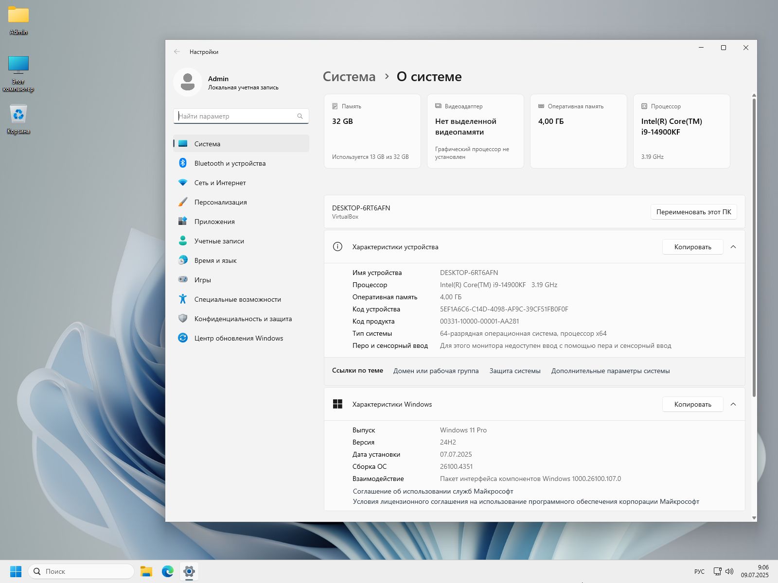Click the product code 00331-10000-00001-AA281
778x583 pixels.
[x=479, y=321]
